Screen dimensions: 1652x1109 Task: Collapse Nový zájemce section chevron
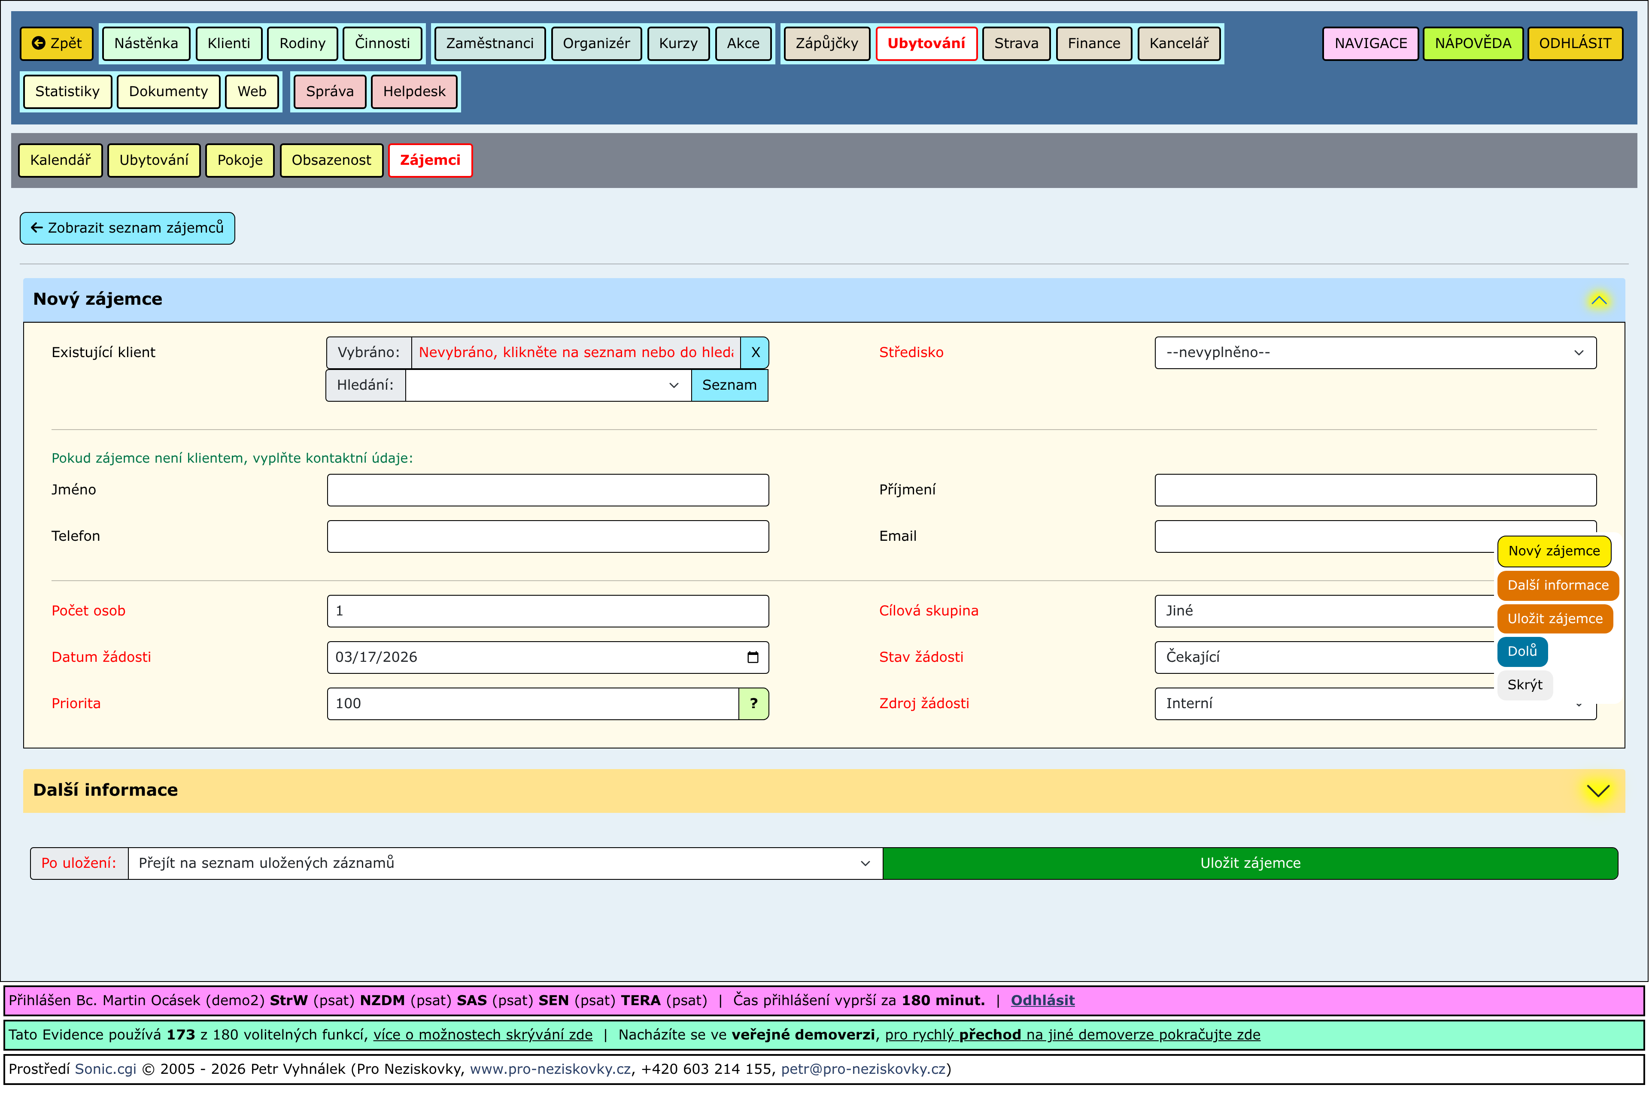[x=1600, y=300]
